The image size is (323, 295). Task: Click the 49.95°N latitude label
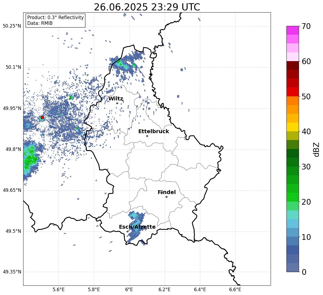tap(12, 108)
